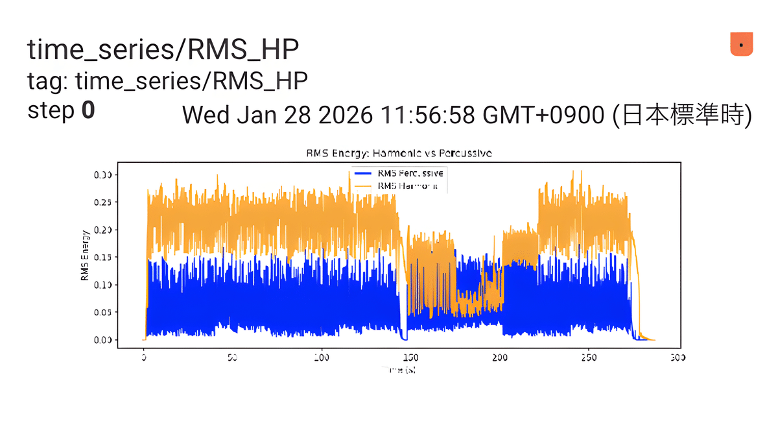Click the 0.30 tick on y-axis
778x436 pixels.
pyautogui.click(x=104, y=175)
